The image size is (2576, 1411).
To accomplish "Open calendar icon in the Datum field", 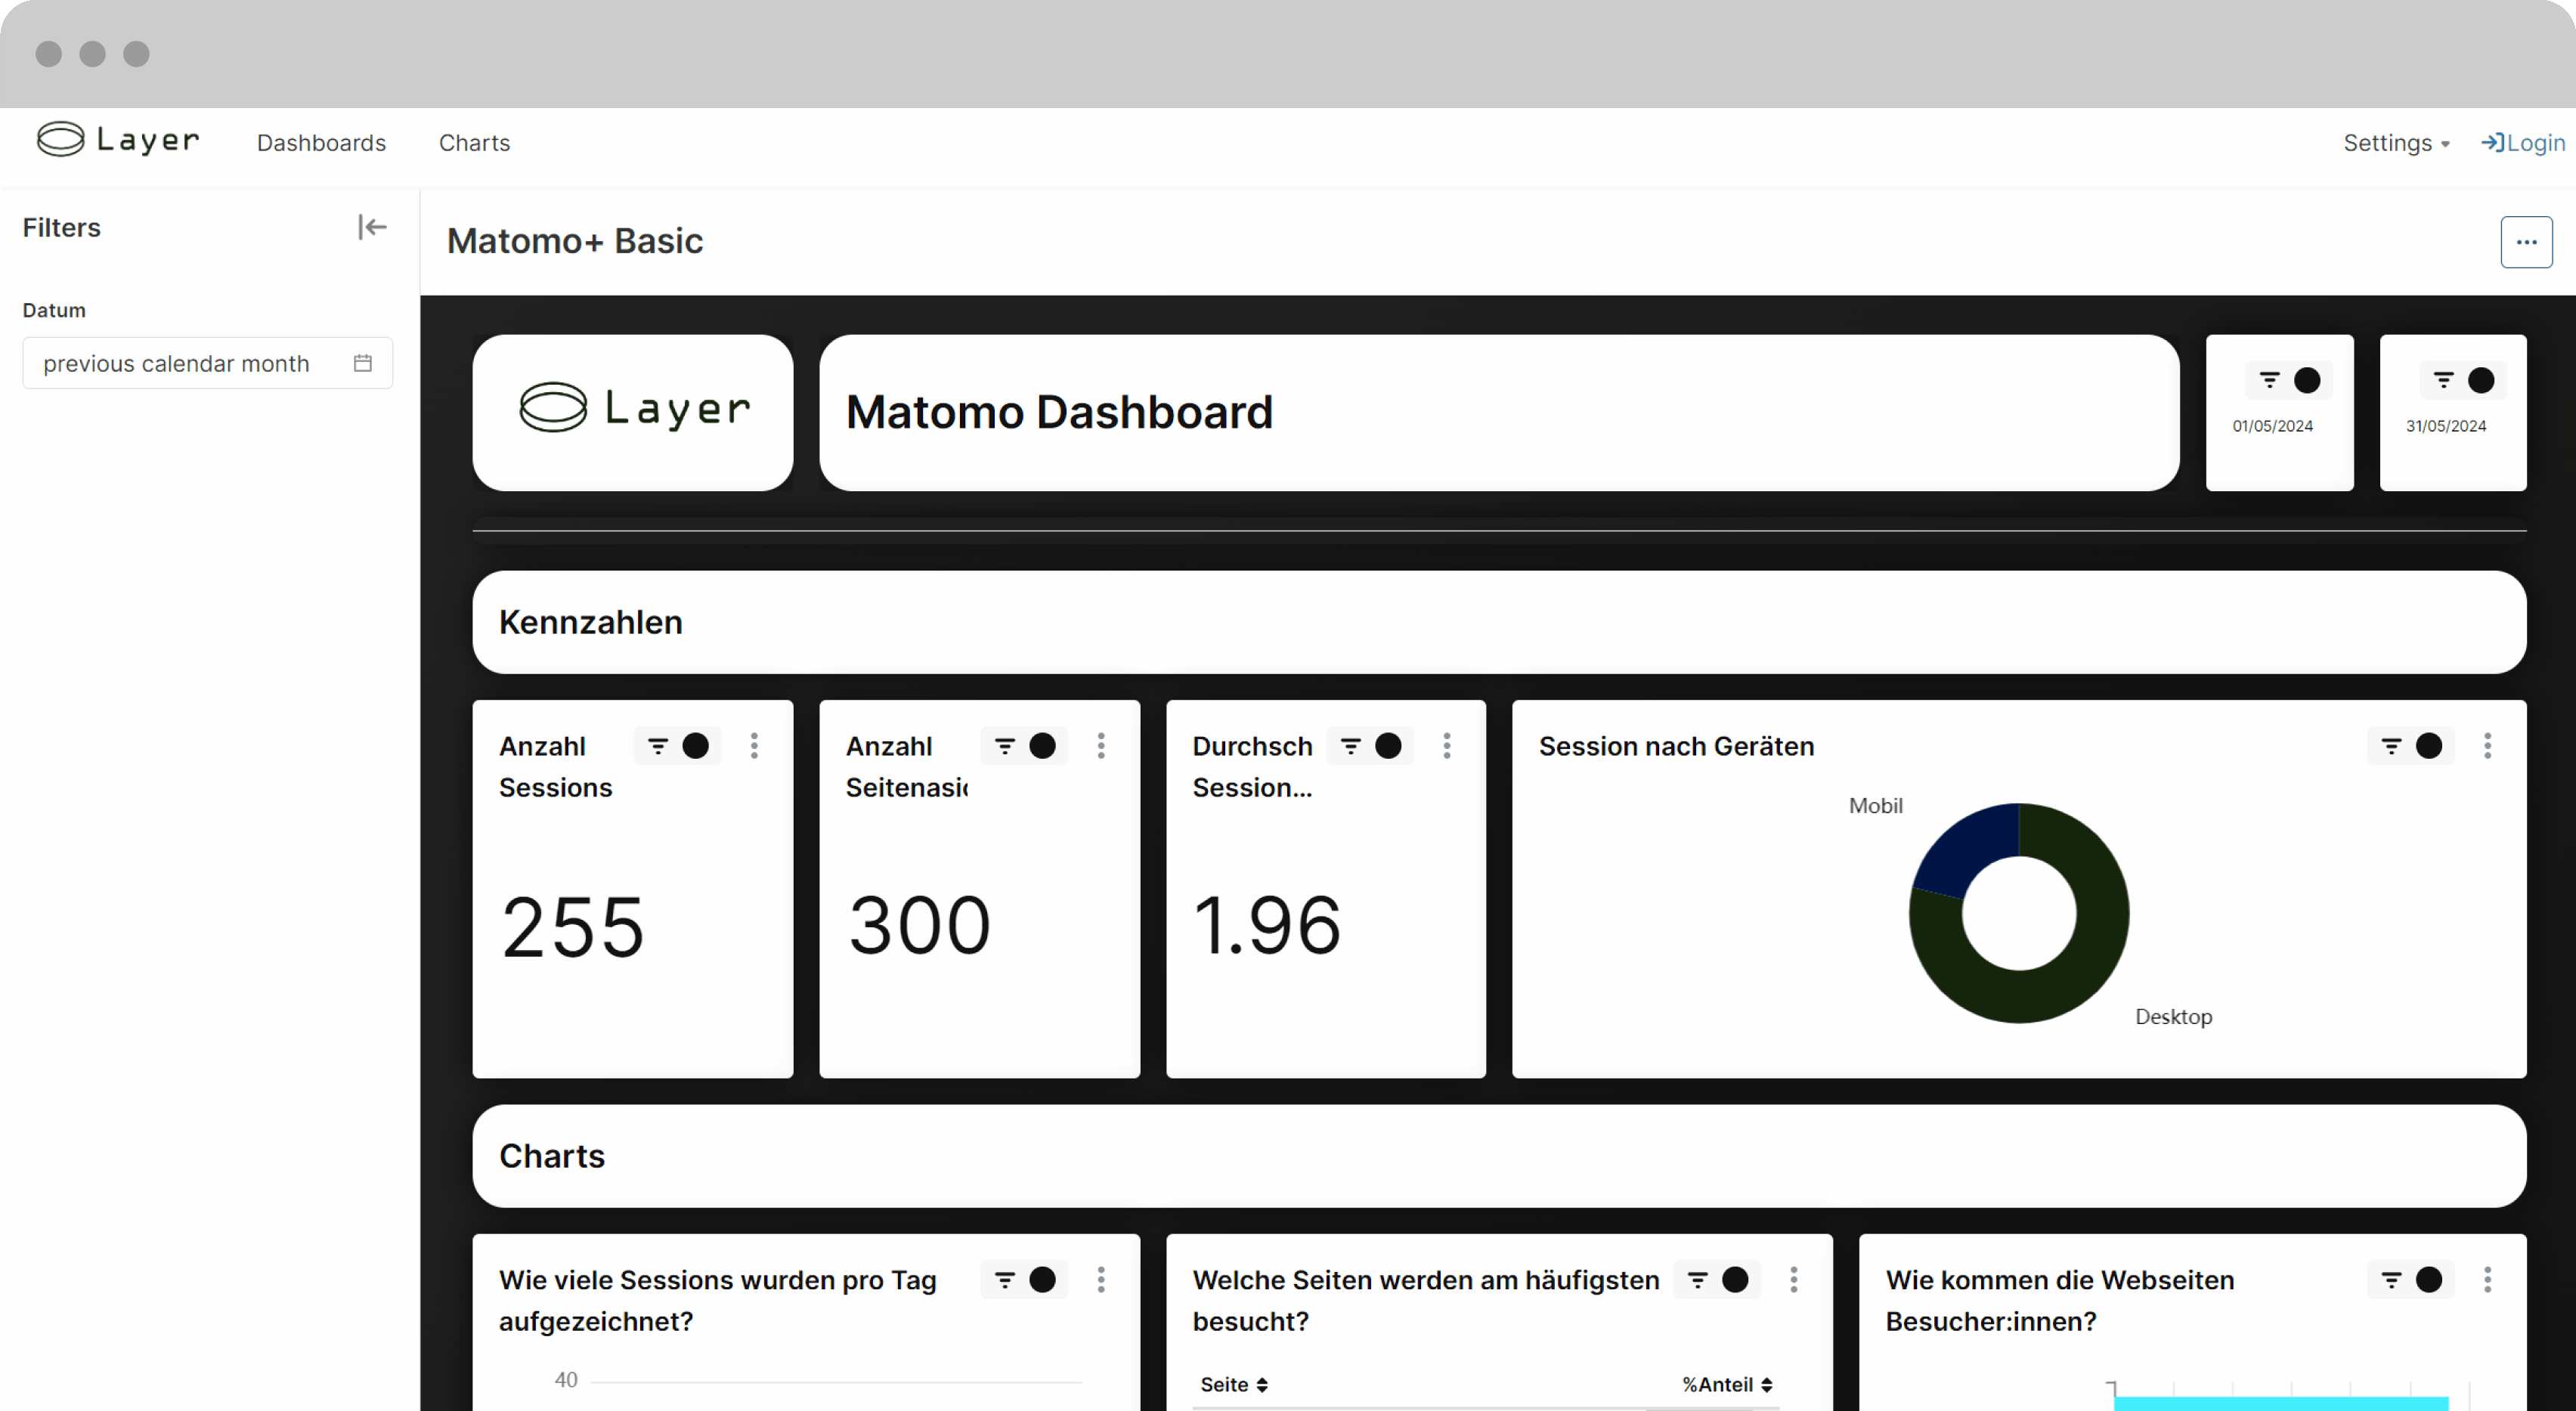I will click(x=363, y=363).
